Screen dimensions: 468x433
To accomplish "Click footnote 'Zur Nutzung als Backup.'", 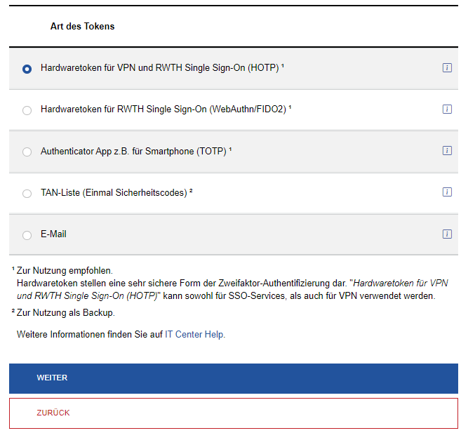I will (x=66, y=313).
